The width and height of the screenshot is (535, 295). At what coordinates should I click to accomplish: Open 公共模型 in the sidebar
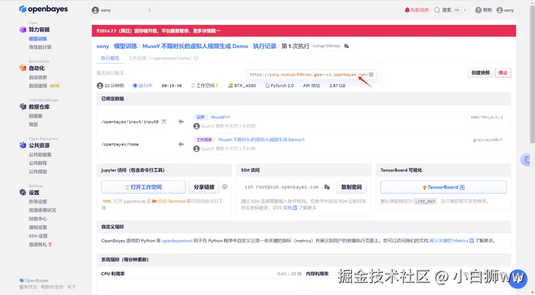[38, 172]
